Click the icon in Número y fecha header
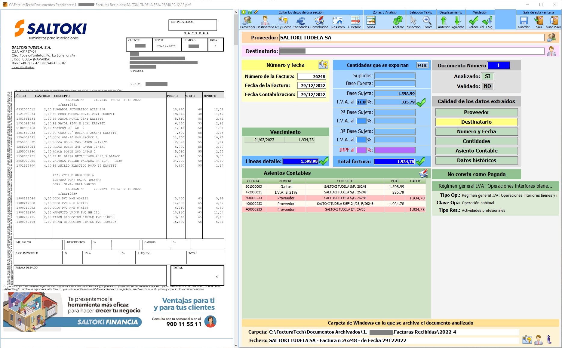 [x=323, y=65]
